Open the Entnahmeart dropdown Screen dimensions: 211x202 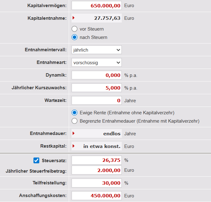point(96,62)
